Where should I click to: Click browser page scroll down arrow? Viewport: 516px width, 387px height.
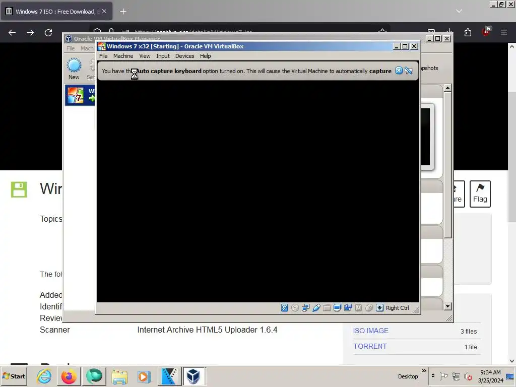point(512,361)
